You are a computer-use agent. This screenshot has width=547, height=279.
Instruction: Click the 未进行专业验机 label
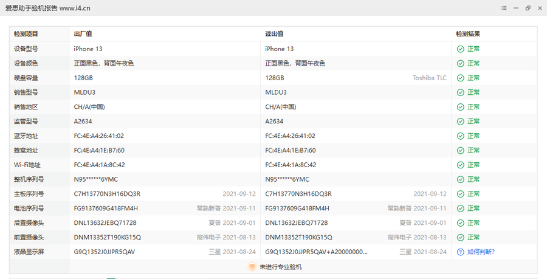(x=281, y=267)
